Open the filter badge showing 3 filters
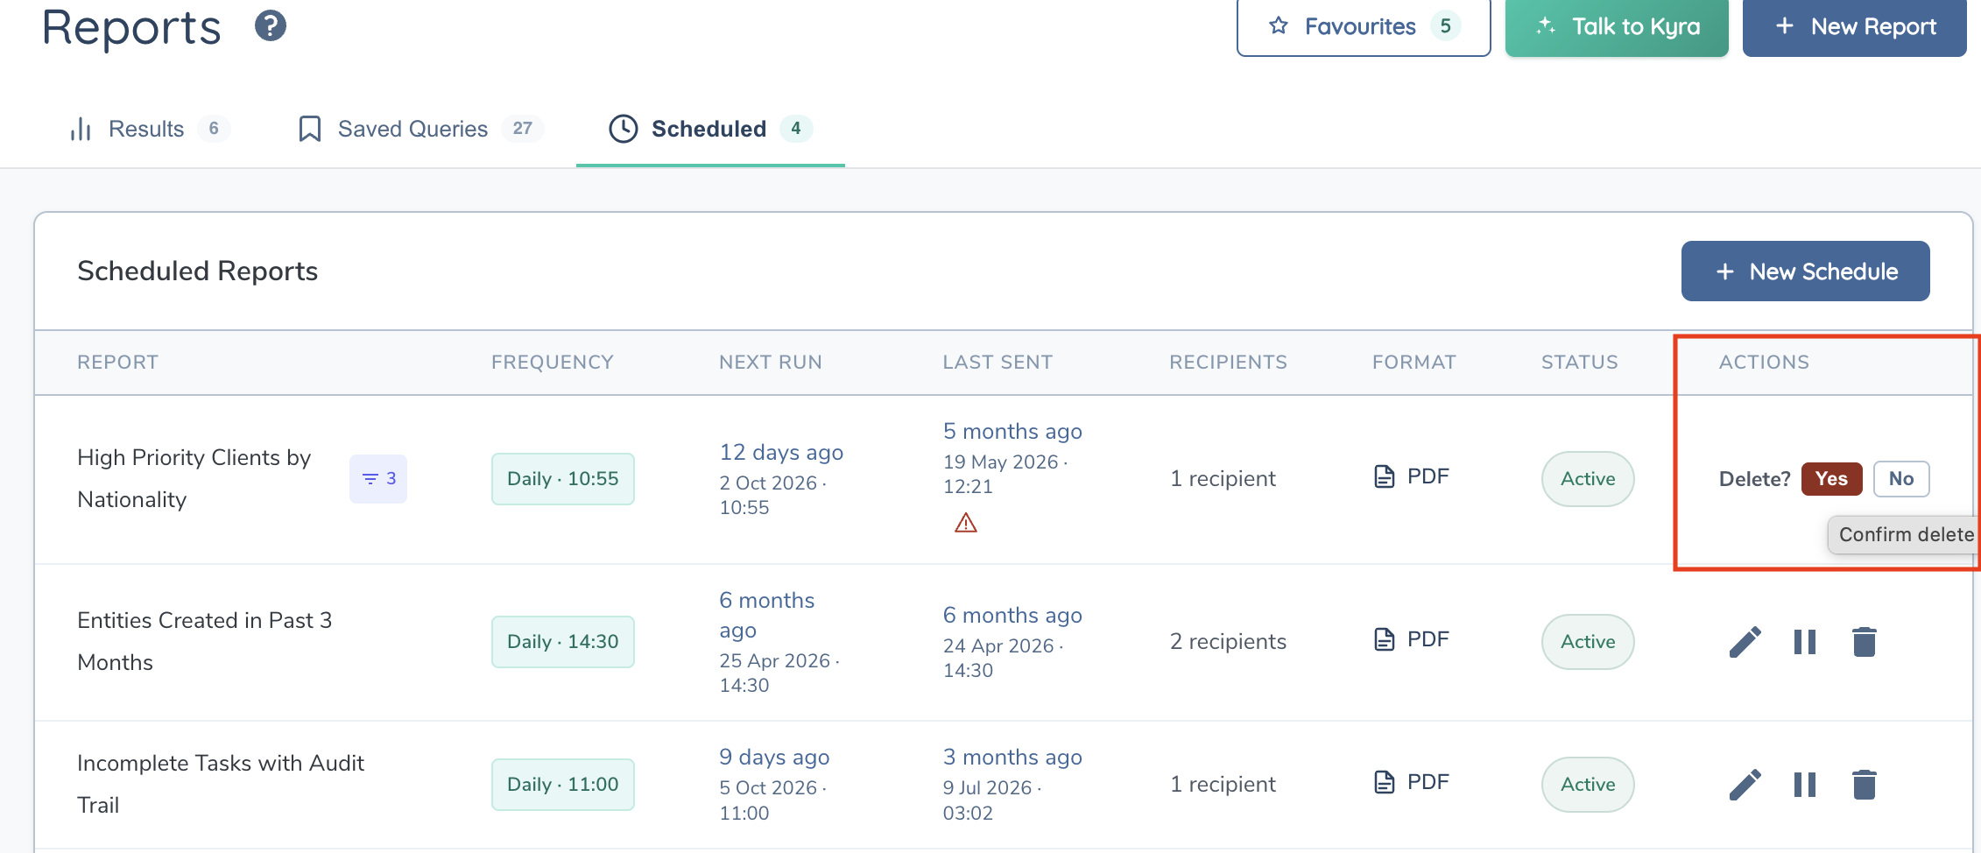Viewport: 1981px width, 853px height. tap(378, 479)
